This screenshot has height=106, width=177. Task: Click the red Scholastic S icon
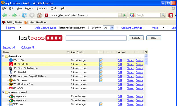point(11,64)
